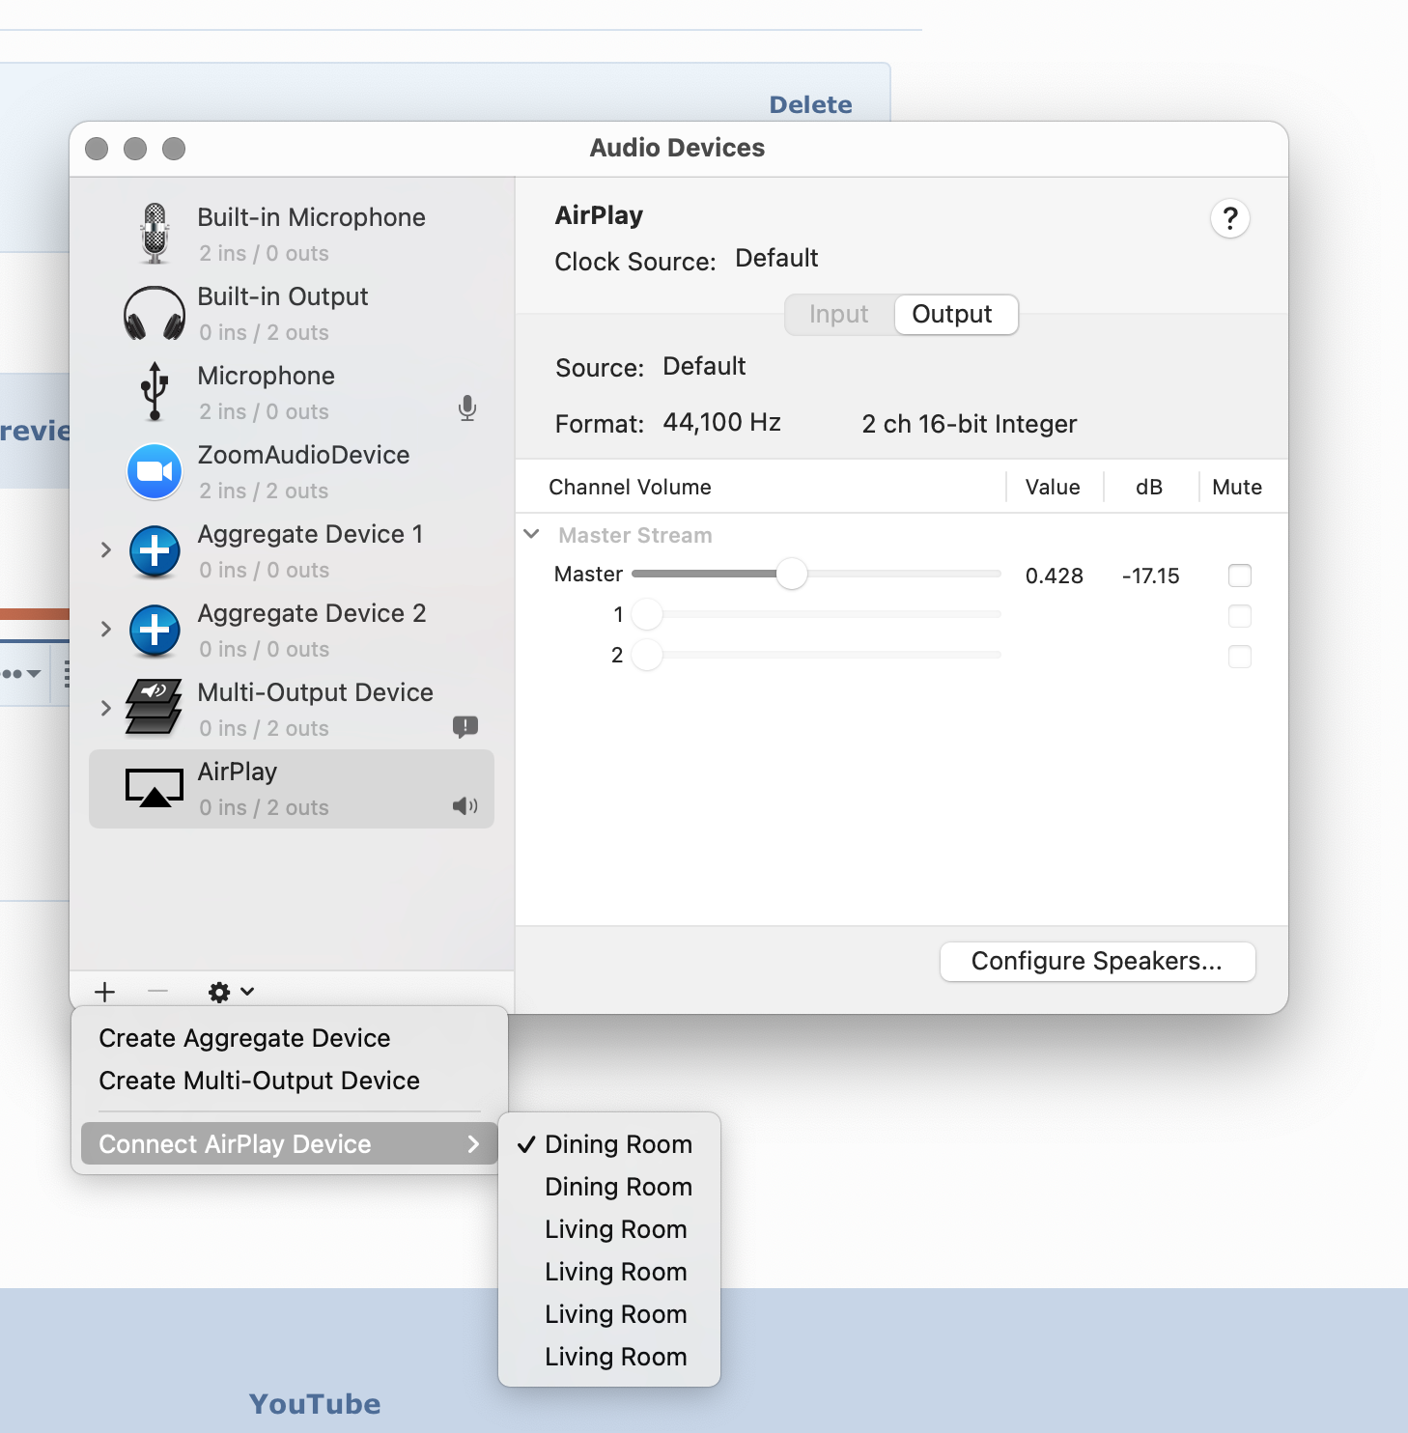
Task: Click the AirPlay heading in the details pane
Action: pos(599,215)
